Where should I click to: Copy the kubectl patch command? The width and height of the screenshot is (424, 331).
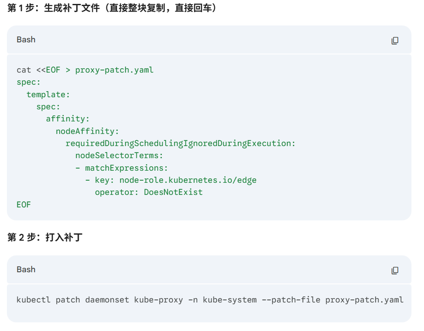[395, 271]
